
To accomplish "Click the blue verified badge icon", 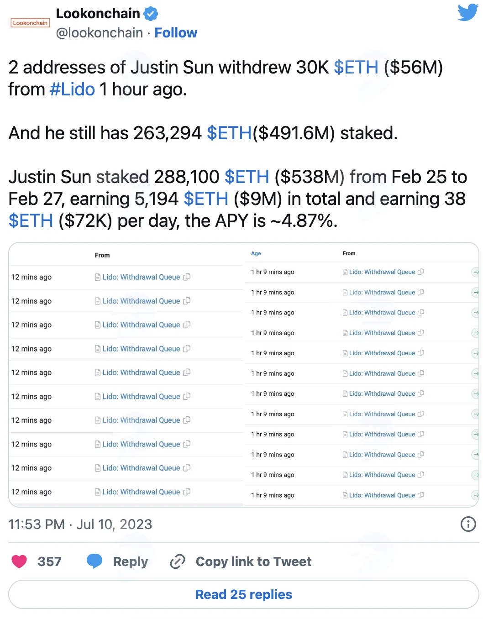I will pos(151,14).
